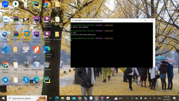Open Edge browser from the taskbar
Image resolution: width=179 pixels, height=101 pixels.
click(x=57, y=98)
